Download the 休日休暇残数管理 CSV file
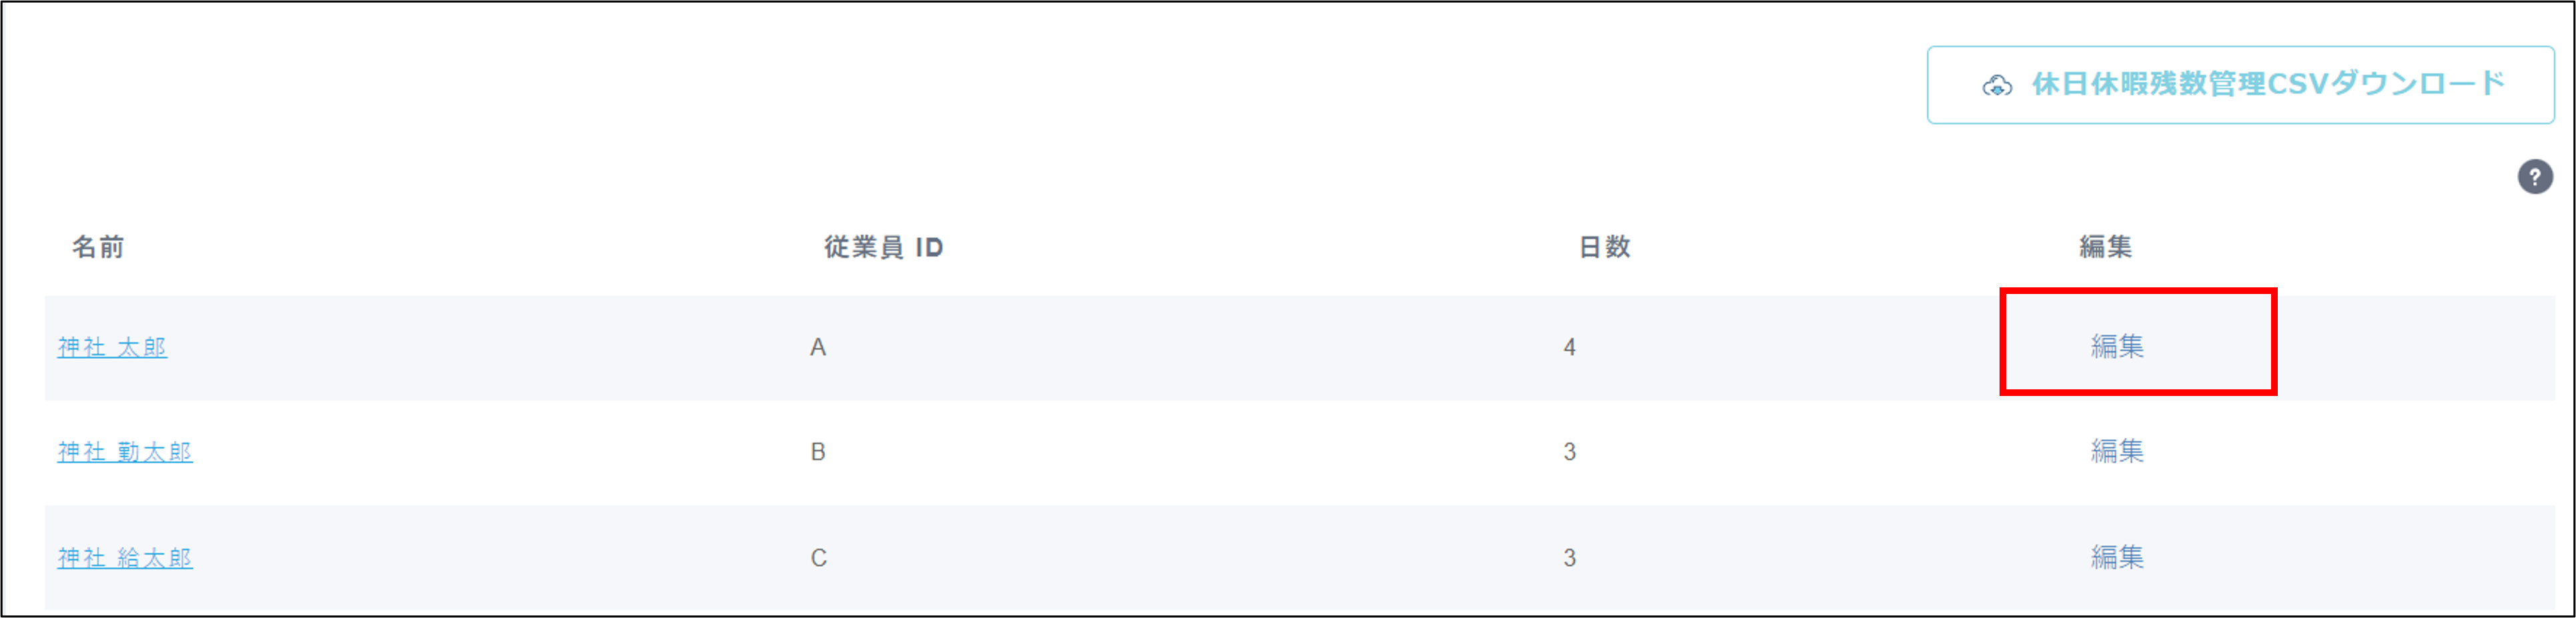Screen dimensions: 2576x618 2240,85
